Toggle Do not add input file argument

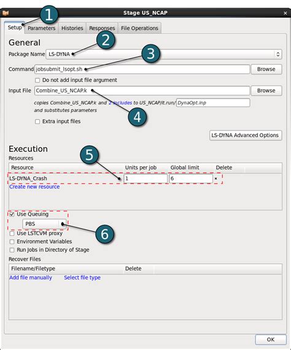click(37, 80)
